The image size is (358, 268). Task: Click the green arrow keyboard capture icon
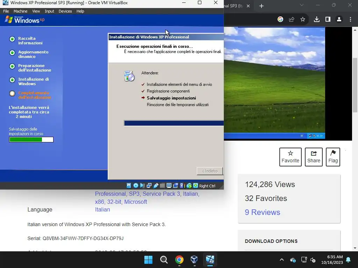(195, 186)
